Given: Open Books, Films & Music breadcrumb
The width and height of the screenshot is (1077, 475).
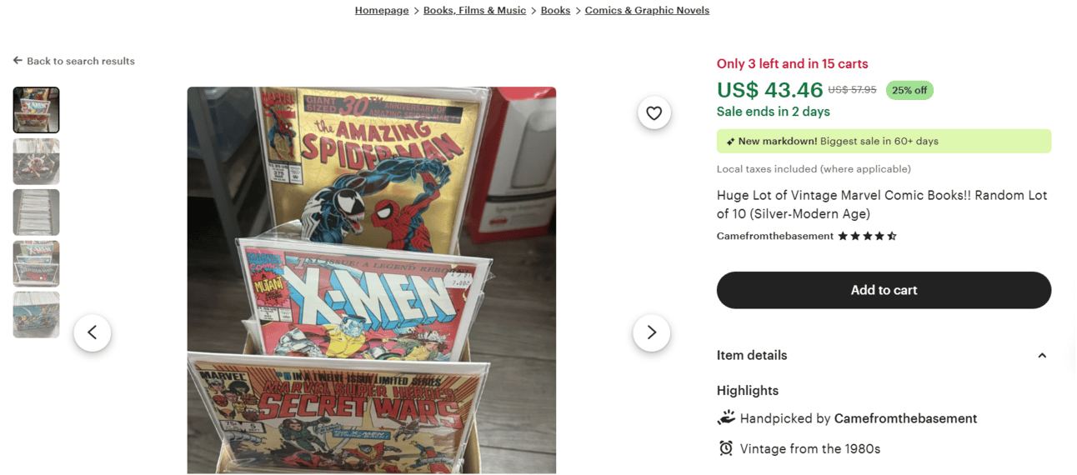Looking at the screenshot, I should 474,11.
